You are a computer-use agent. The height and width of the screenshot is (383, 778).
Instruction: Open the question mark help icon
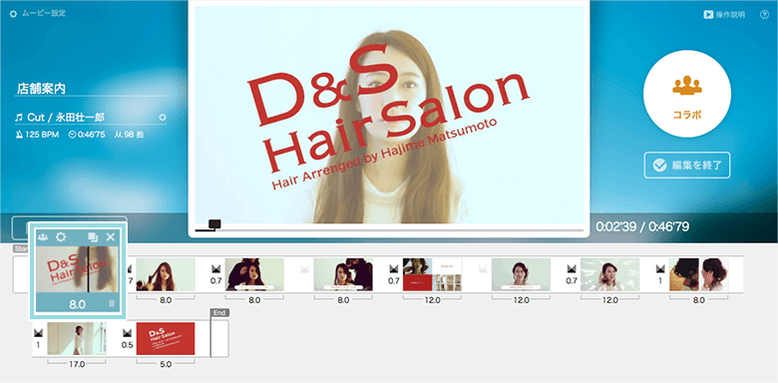coord(765,15)
